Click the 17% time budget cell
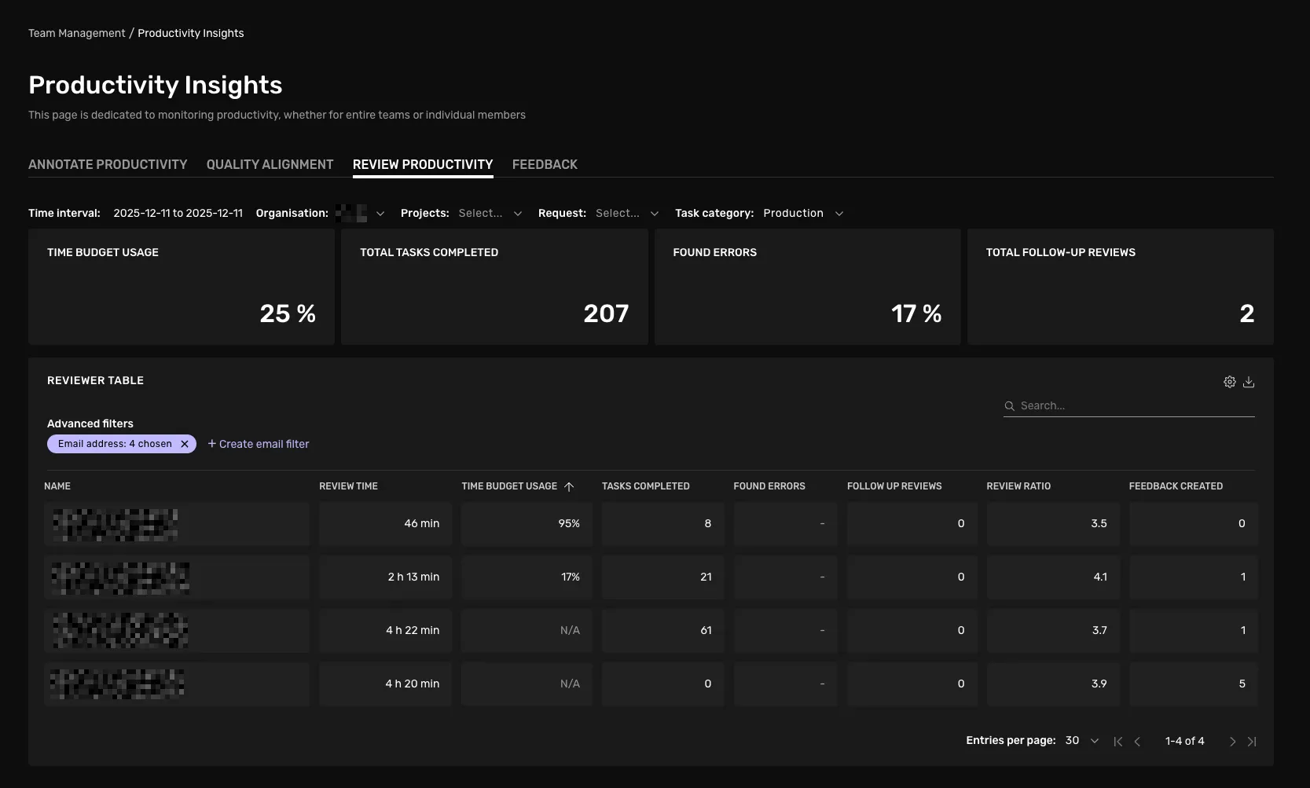The height and width of the screenshot is (788, 1310). (527, 577)
